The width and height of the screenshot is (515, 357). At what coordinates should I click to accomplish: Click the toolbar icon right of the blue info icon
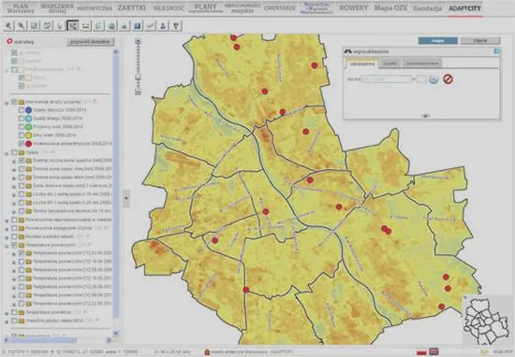(x=150, y=25)
